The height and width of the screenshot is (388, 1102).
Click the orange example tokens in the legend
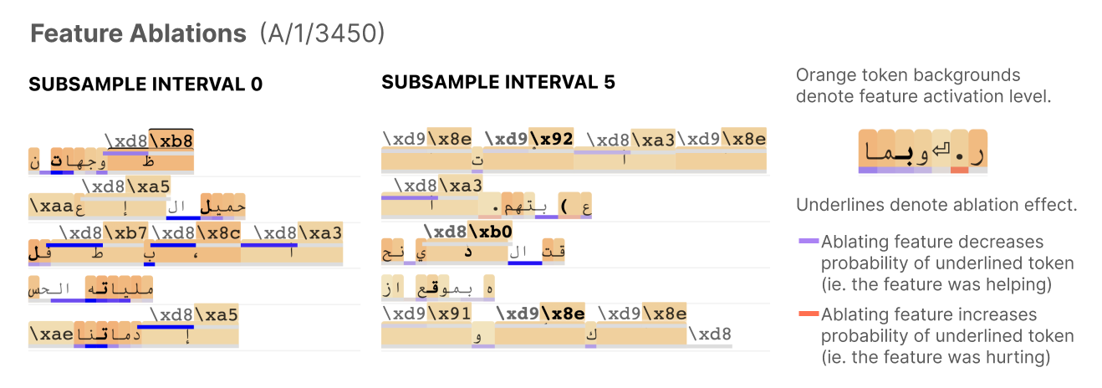923,151
